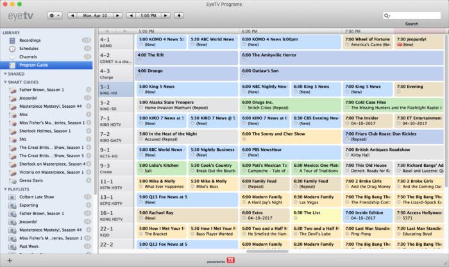Click the plus add button at bottom left
The height and width of the screenshot is (267, 449).
10,261
